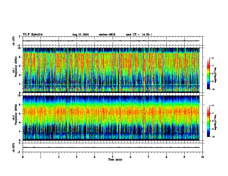Click the time axis tick label "9"
This screenshot has height=176, width=228.
click(x=184, y=157)
